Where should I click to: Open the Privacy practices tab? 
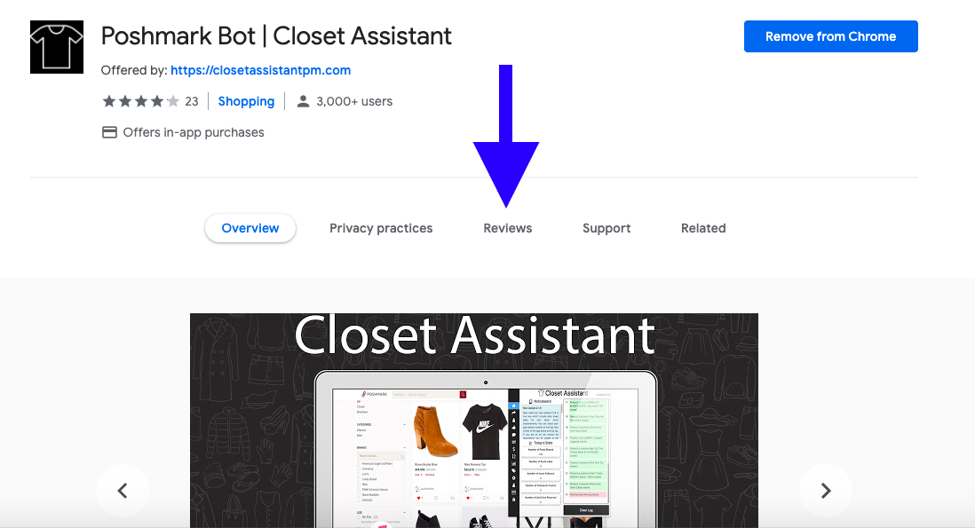click(x=381, y=228)
